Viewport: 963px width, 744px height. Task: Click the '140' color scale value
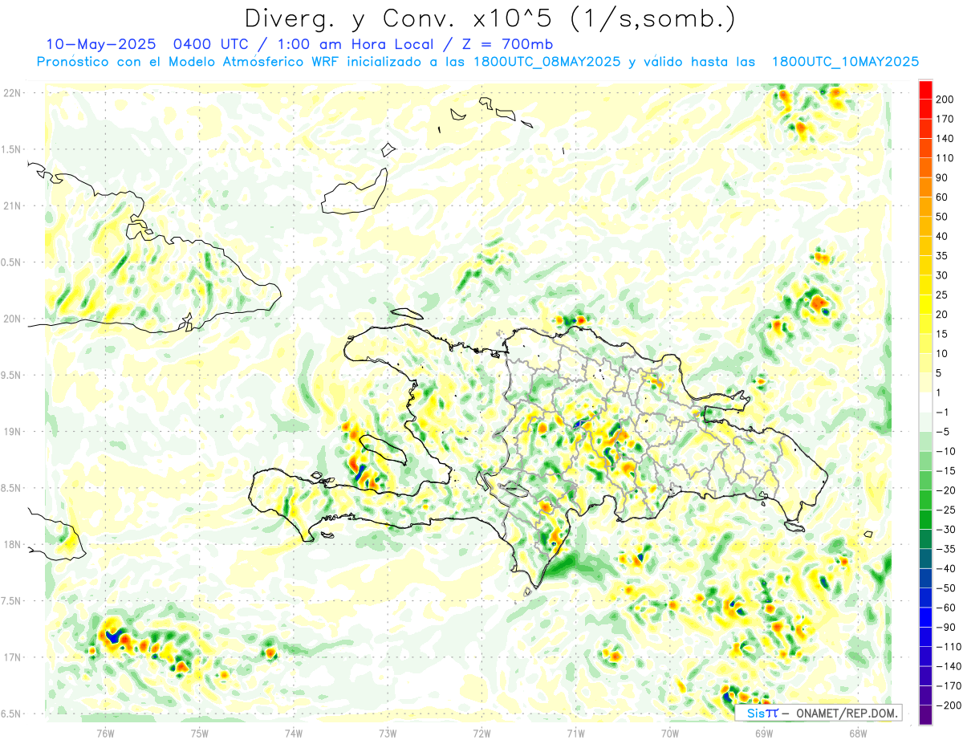(x=945, y=139)
